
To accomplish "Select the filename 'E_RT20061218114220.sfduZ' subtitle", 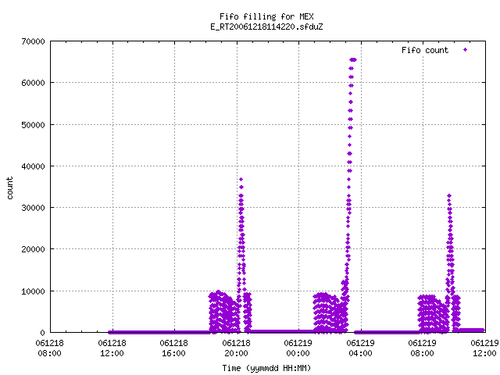I will tap(266, 27).
